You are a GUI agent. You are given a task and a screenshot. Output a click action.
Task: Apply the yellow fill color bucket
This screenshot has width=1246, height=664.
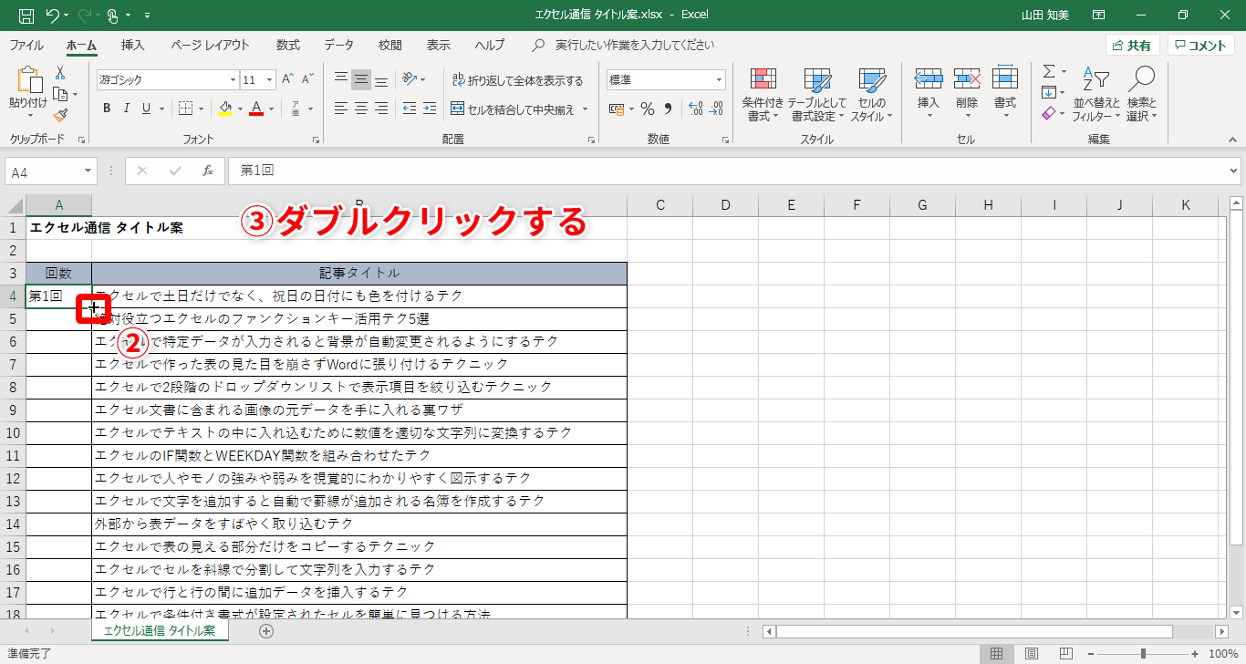226,109
